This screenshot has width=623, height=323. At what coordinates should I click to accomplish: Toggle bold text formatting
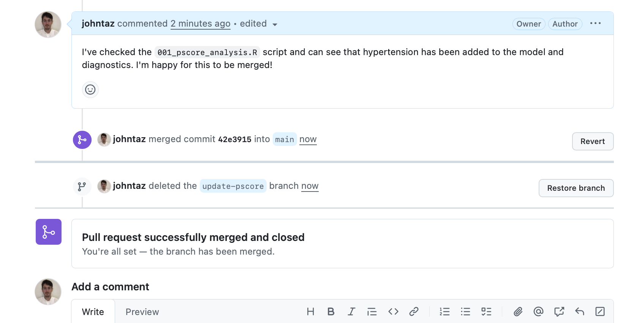pos(331,312)
